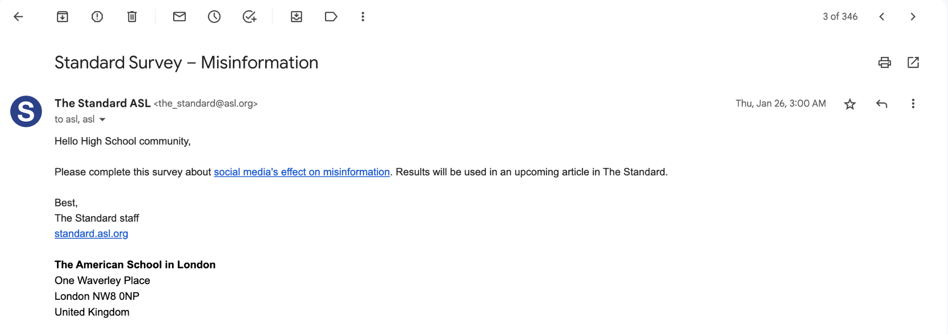Move email to folder icon

pyautogui.click(x=296, y=17)
